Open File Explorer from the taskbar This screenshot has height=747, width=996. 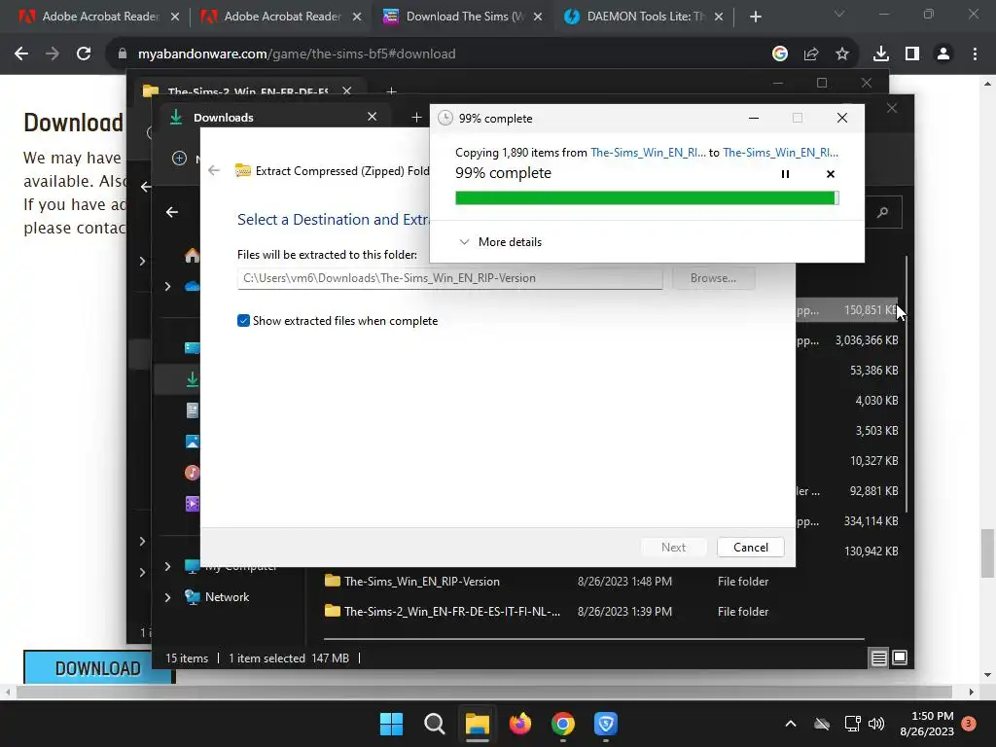coord(477,724)
